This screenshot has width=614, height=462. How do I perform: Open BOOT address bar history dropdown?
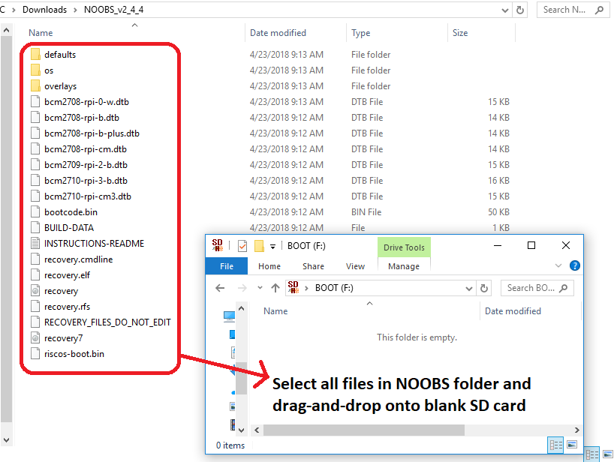[x=468, y=289]
